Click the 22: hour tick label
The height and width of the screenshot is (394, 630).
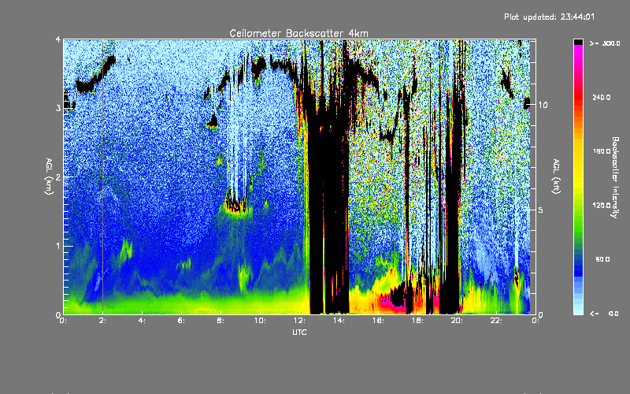click(x=496, y=321)
